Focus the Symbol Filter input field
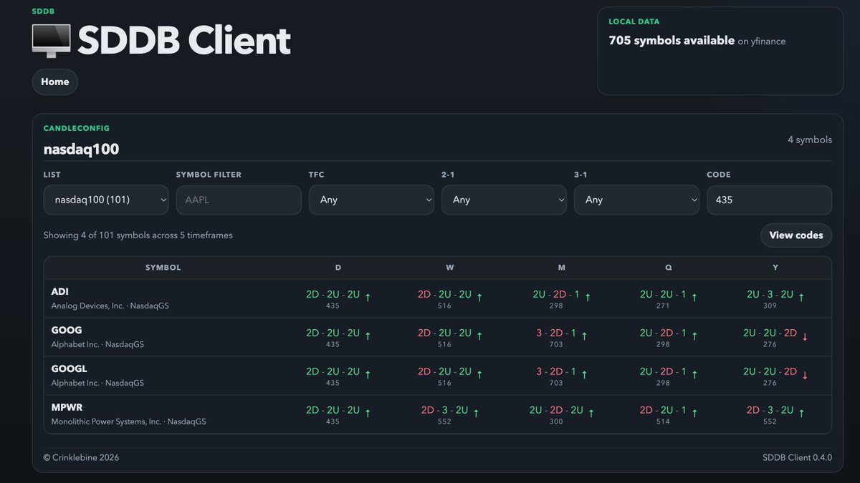Screen dimensions: 860x483 [x=239, y=200]
